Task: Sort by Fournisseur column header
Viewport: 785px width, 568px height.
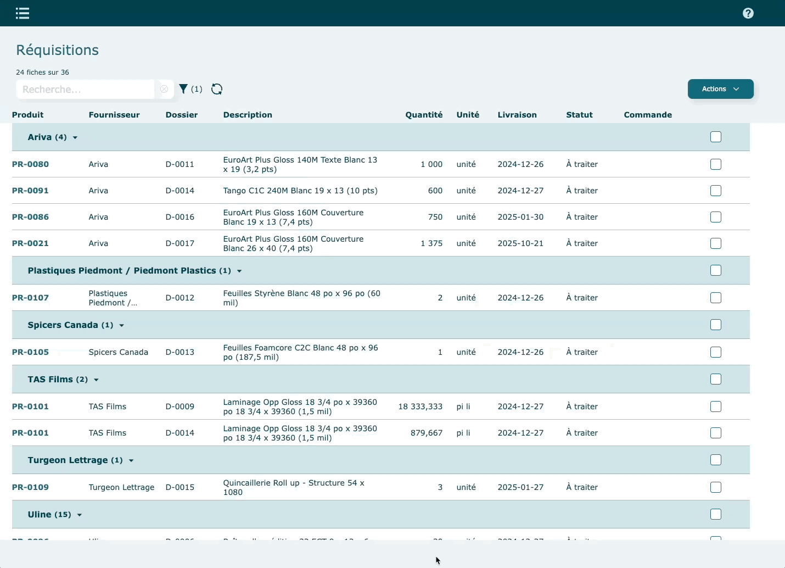Action: pyautogui.click(x=114, y=115)
